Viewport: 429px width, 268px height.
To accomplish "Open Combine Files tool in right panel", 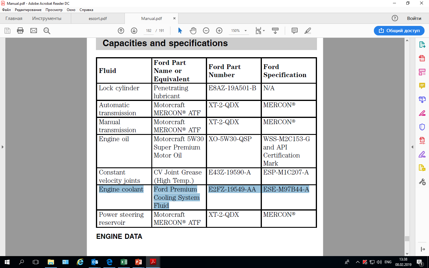I will 422,99.
